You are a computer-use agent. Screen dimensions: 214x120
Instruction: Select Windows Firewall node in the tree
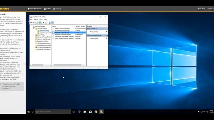(44, 37)
